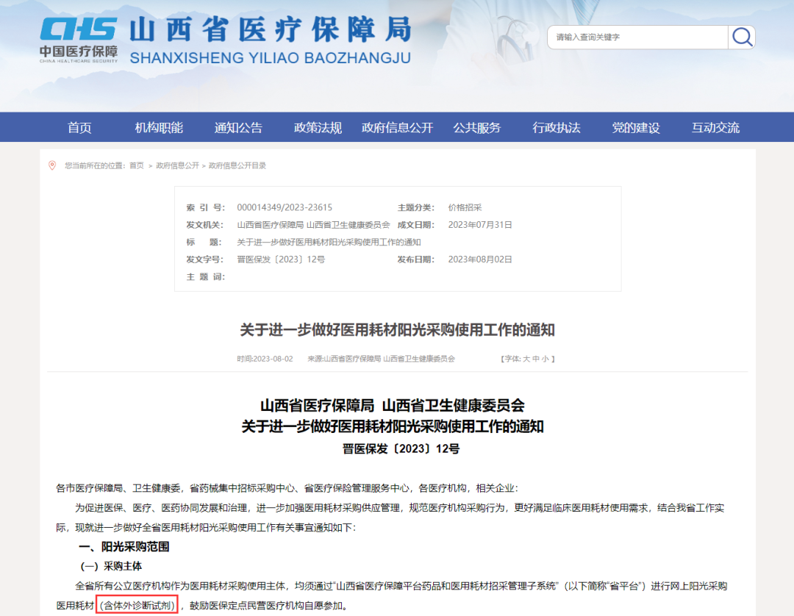Set font size to 中 (medium)
The image size is (794, 616).
click(535, 359)
